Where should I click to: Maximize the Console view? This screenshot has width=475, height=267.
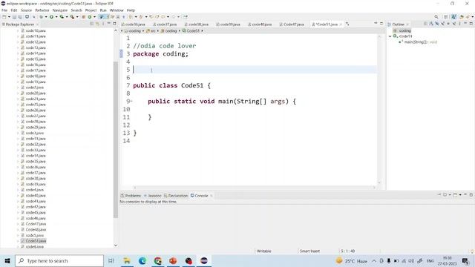pos(471,194)
